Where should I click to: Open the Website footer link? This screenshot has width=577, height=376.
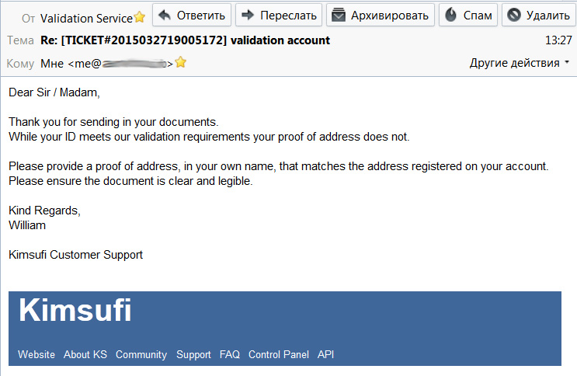(x=36, y=354)
